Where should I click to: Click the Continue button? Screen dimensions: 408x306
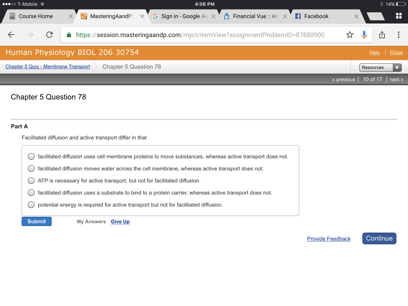tap(379, 238)
